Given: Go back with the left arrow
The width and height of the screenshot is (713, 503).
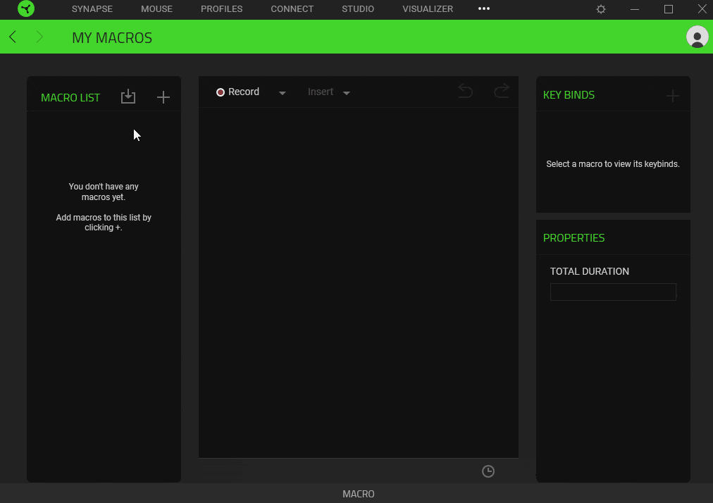Looking at the screenshot, I should 13,37.
